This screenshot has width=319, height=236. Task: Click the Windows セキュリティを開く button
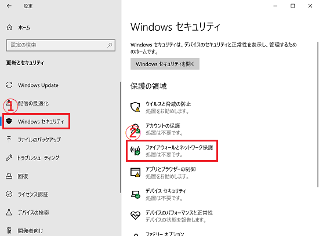click(x=165, y=64)
